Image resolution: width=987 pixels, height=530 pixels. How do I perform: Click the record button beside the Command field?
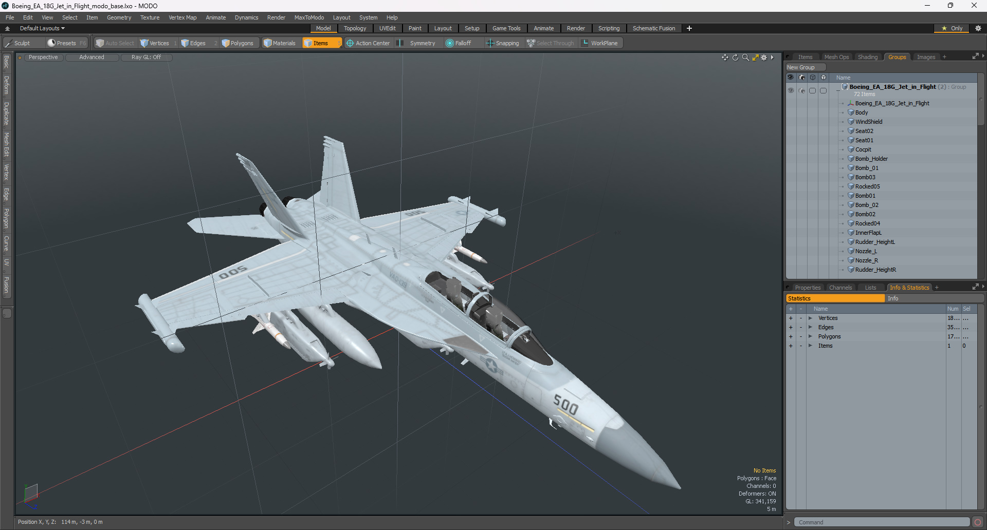(x=978, y=522)
